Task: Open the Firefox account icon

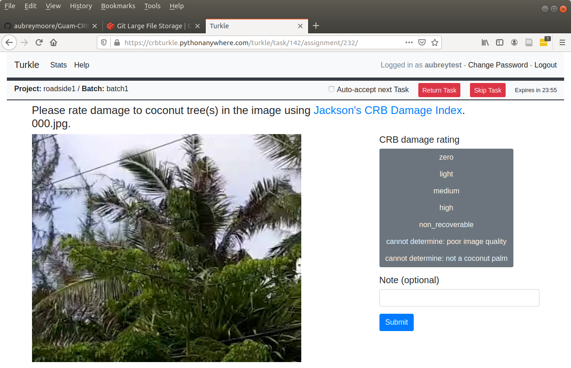Action: click(514, 42)
